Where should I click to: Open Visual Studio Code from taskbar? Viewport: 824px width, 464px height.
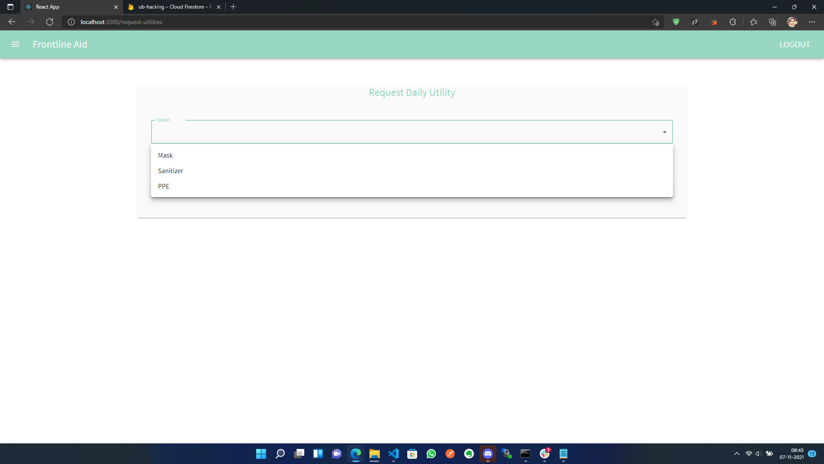[393, 454]
